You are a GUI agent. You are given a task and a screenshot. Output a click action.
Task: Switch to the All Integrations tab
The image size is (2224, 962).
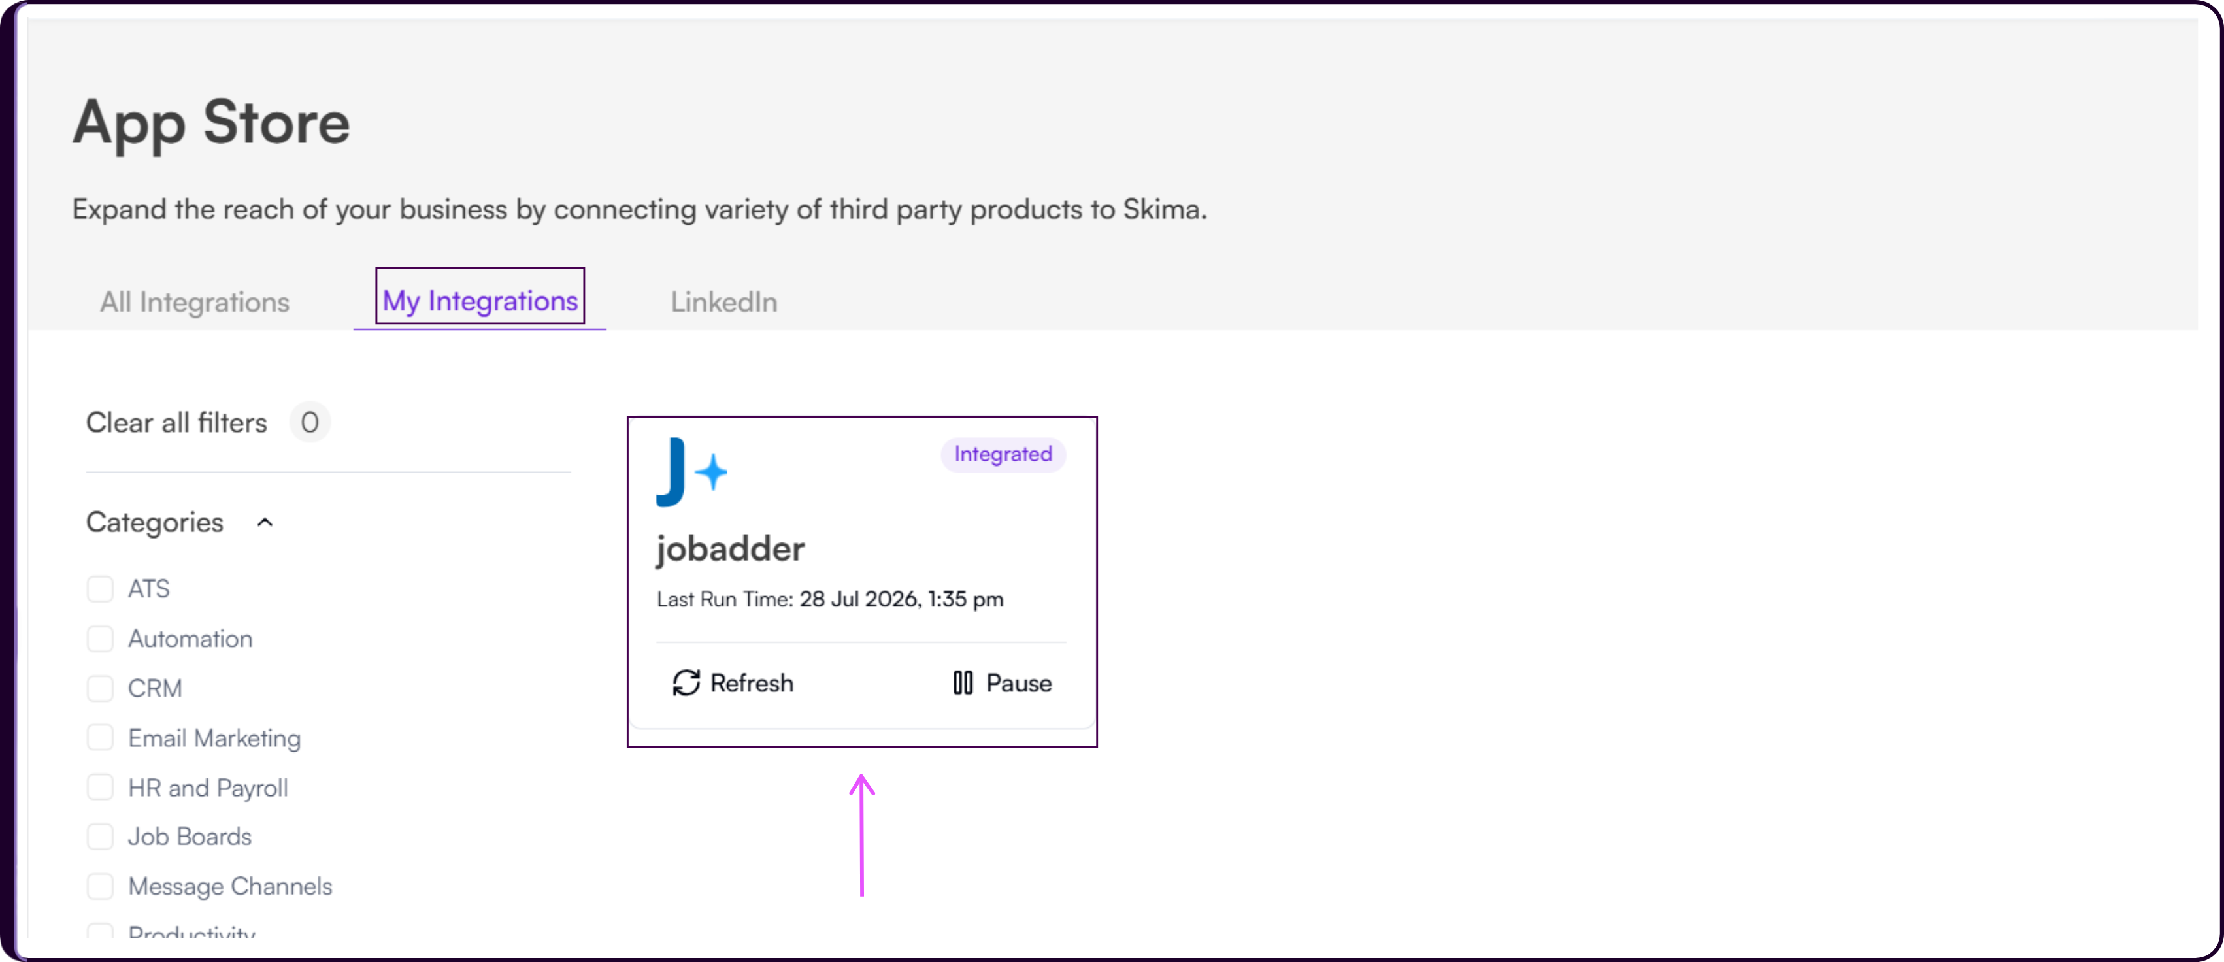click(x=194, y=301)
